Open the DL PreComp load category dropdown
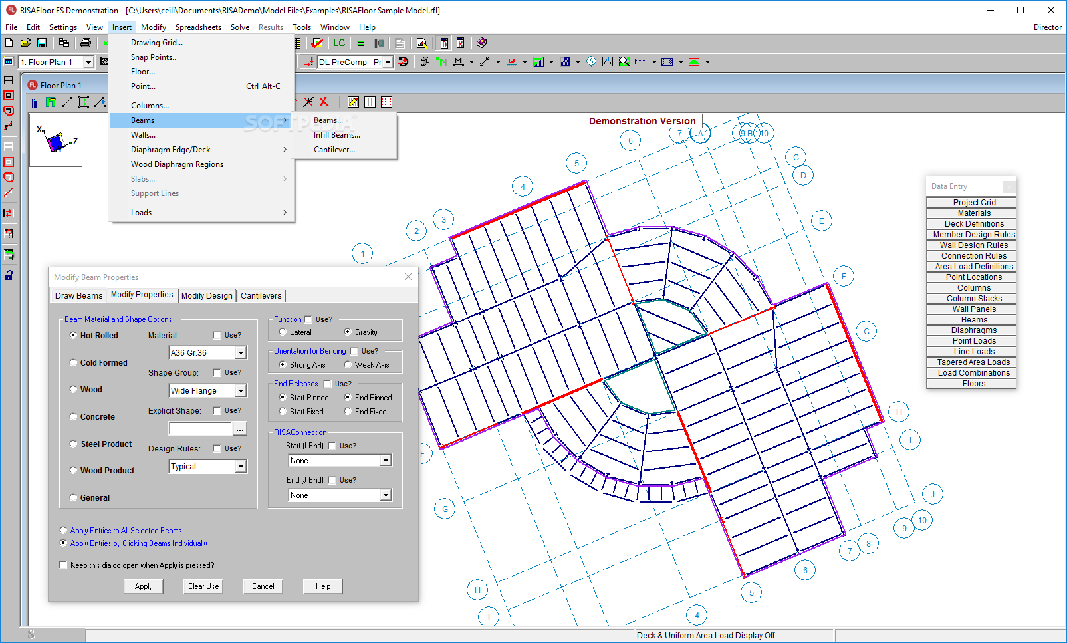The width and height of the screenshot is (1067, 643). click(388, 63)
